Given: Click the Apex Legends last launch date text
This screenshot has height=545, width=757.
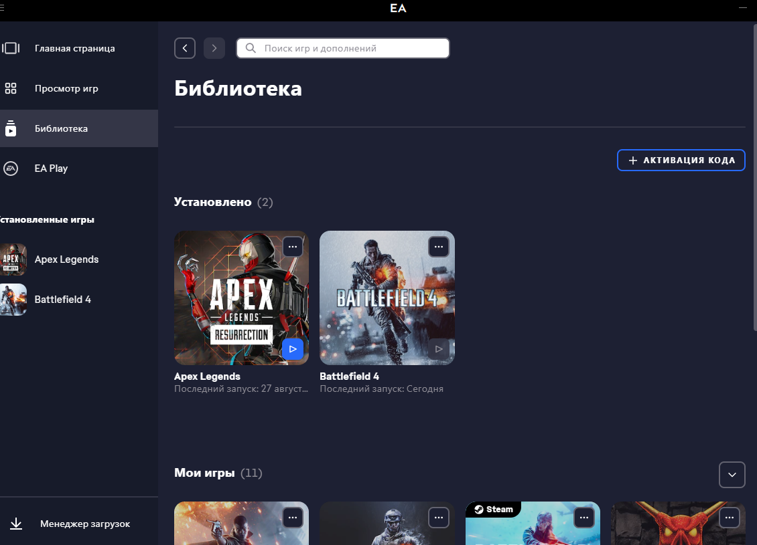Looking at the screenshot, I should [241, 389].
